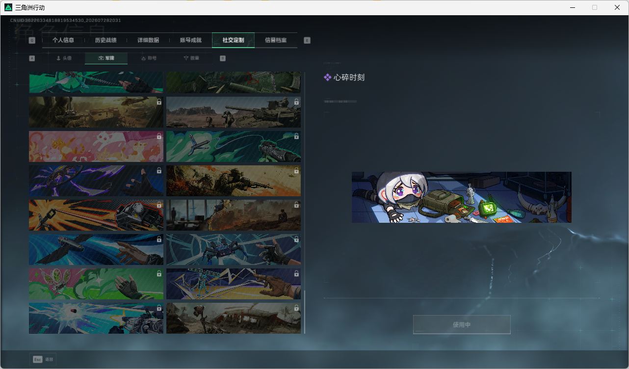This screenshot has height=369, width=629.
Task: Select the dark office silhouette dog tag
Action: pyautogui.click(x=234, y=215)
